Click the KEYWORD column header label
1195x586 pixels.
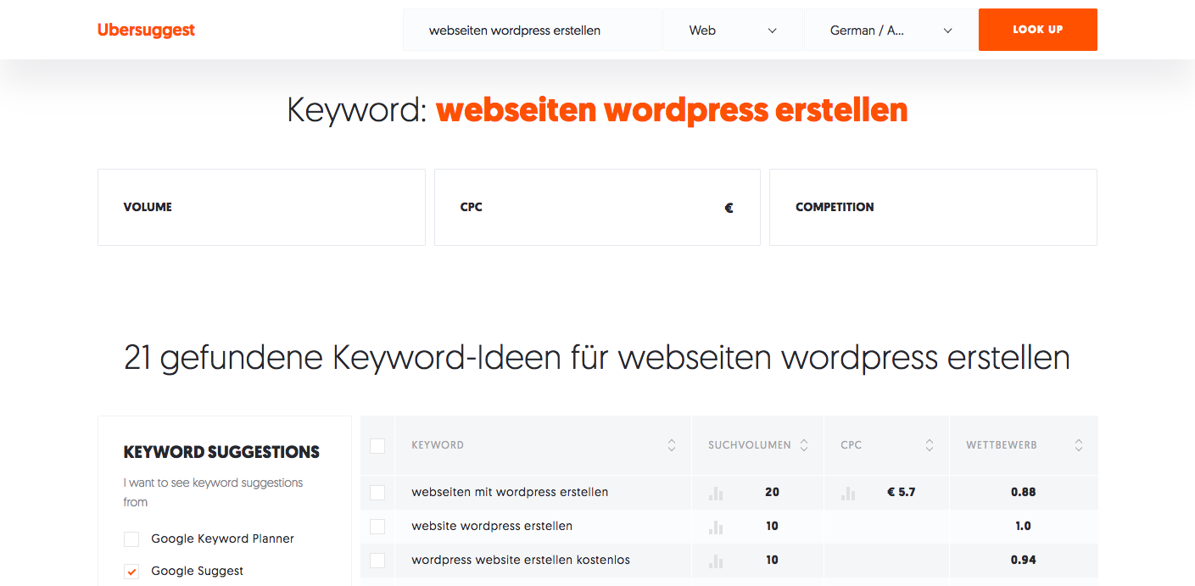tap(438, 445)
